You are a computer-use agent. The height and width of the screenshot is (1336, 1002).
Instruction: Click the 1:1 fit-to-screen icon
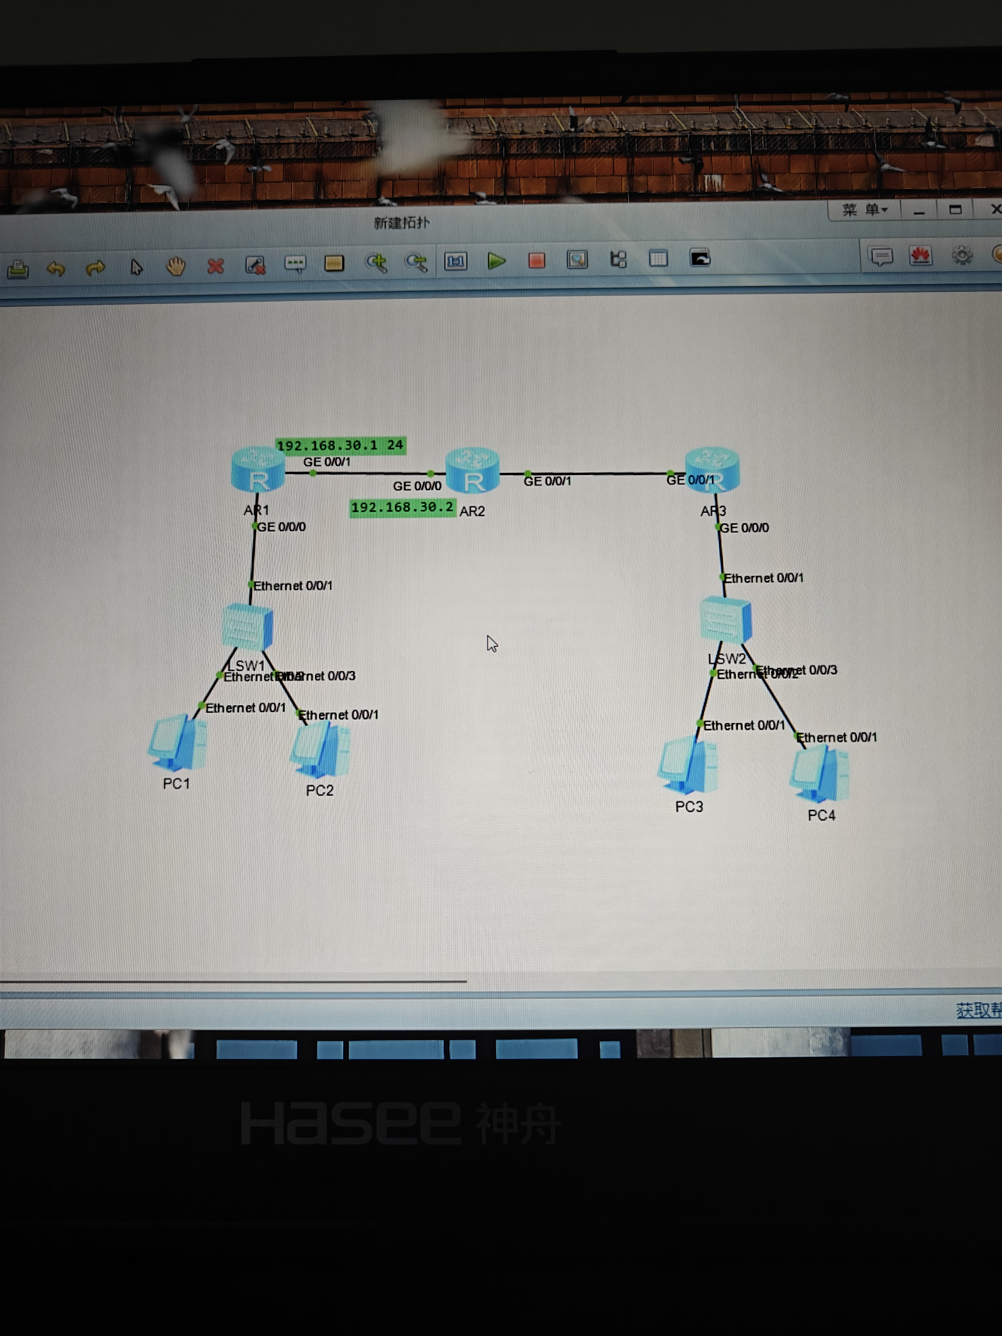455,261
